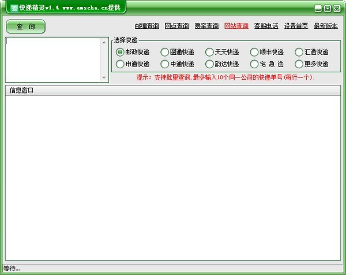The height and width of the screenshot is (275, 346).
Task: Open the 邮编查询 link
Action: [146, 26]
